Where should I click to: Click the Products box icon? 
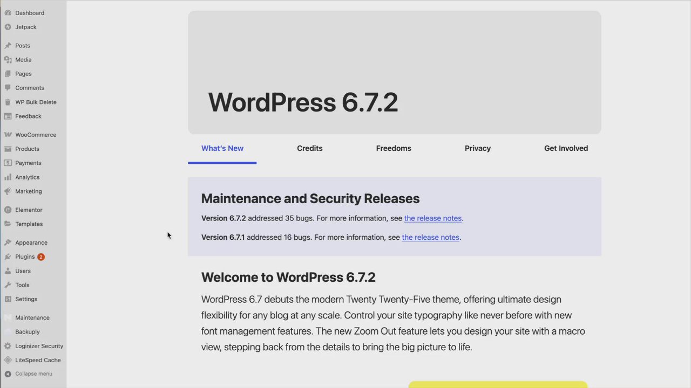tap(8, 149)
